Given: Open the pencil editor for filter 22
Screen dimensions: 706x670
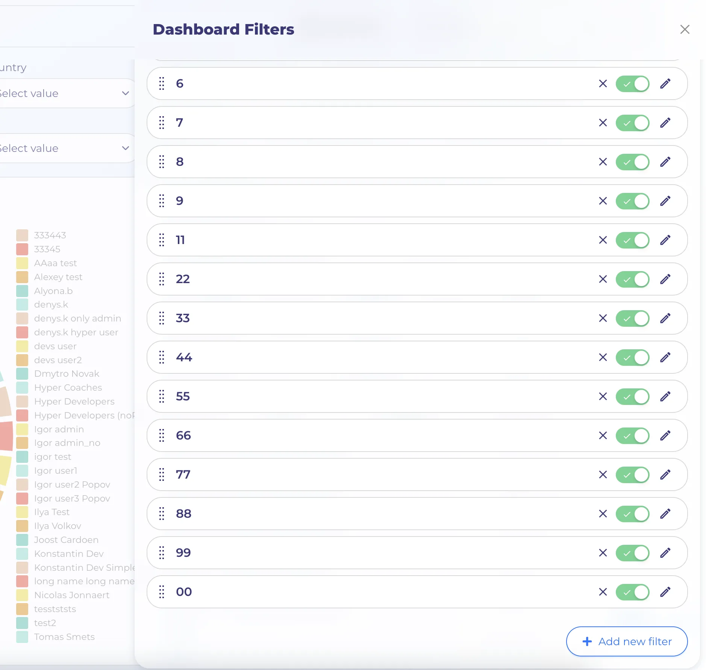Looking at the screenshot, I should pyautogui.click(x=665, y=279).
